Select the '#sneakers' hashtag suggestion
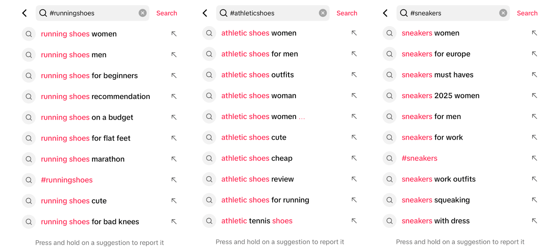Image resolution: width=560 pixels, height=252 pixels. click(419, 158)
